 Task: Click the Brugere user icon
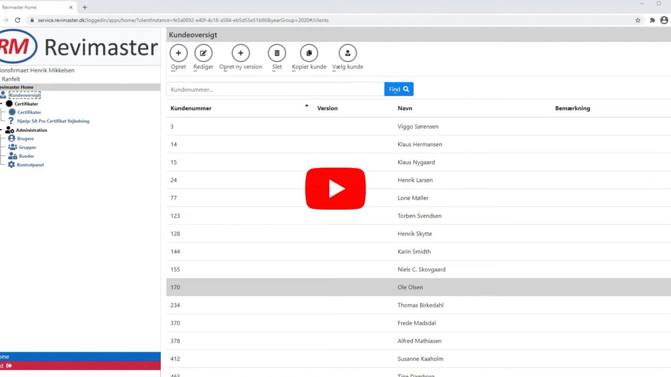(x=12, y=139)
